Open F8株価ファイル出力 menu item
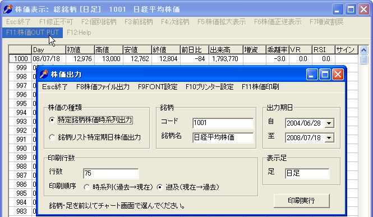Screen dimensions: 373x217 [103, 87]
